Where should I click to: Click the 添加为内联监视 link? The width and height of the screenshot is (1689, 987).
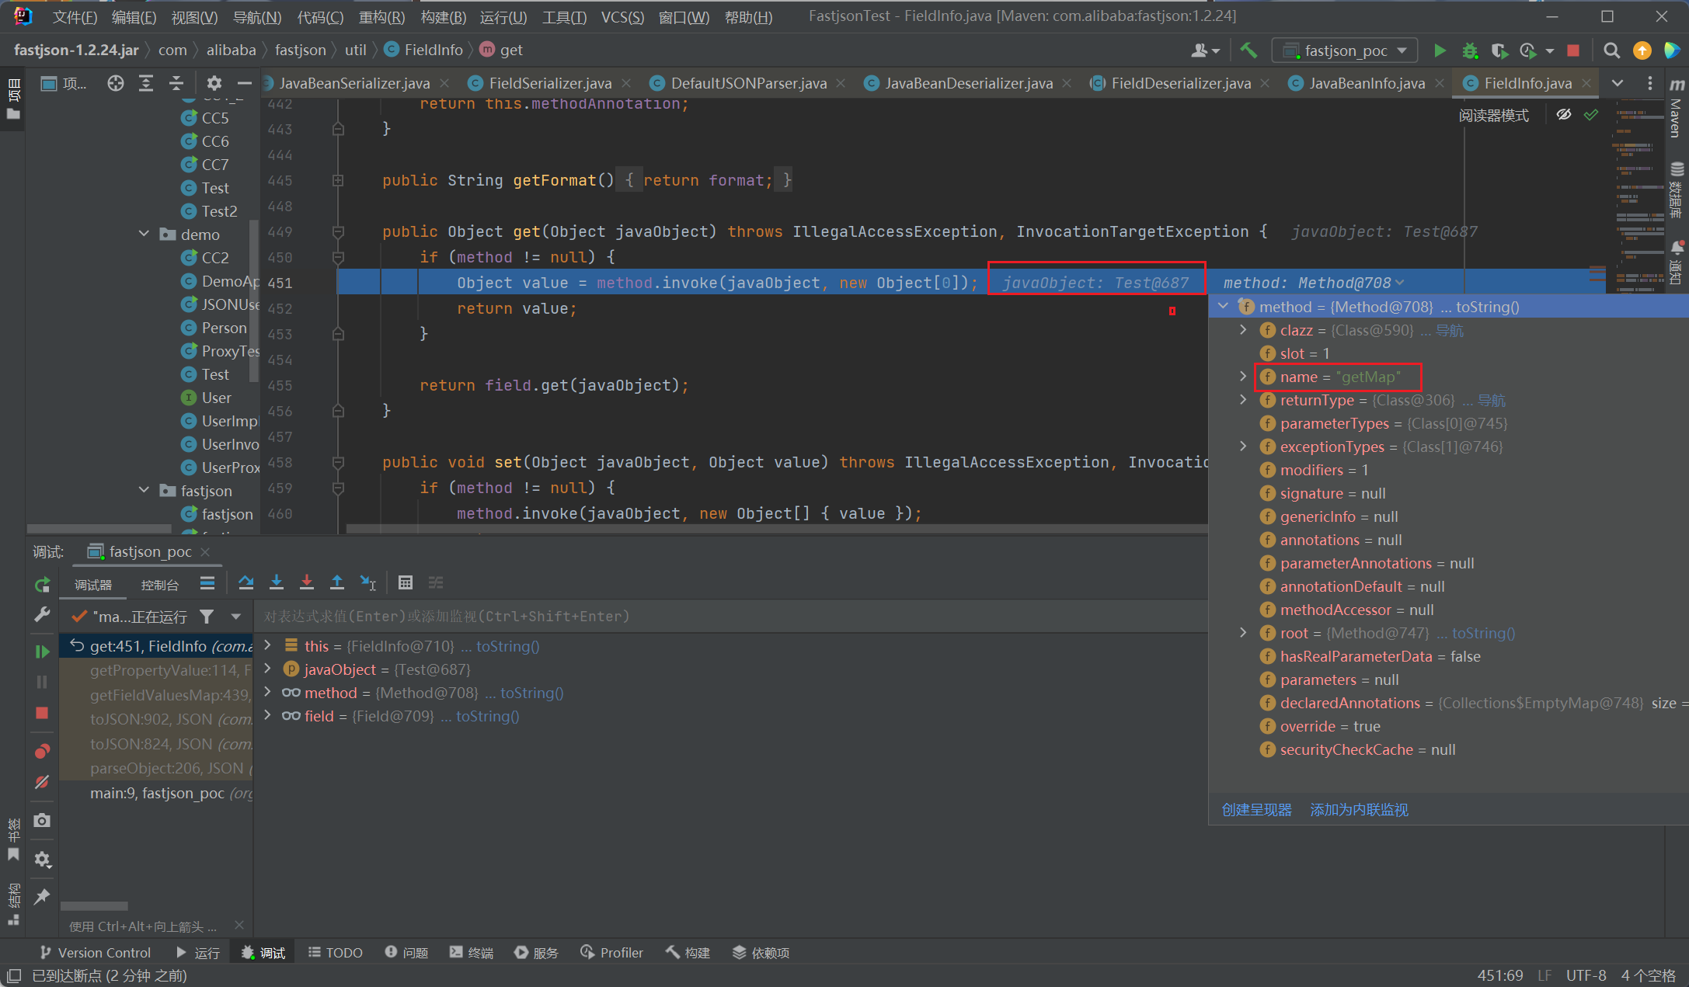click(x=1359, y=810)
